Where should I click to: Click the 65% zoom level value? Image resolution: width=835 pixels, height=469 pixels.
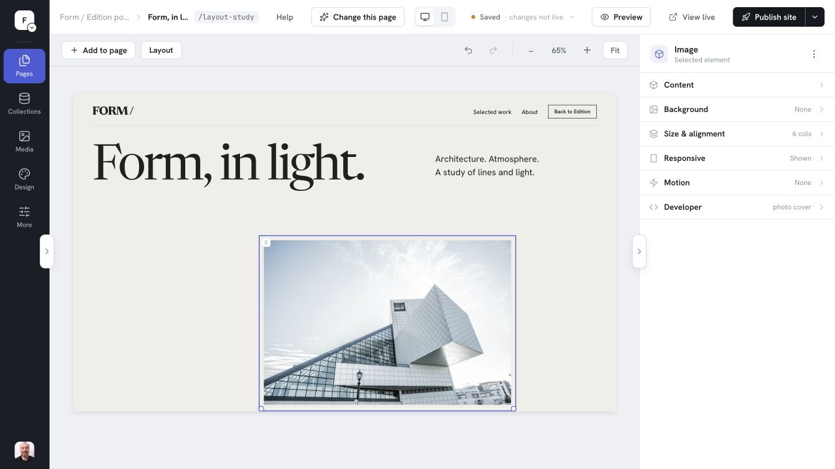pos(559,50)
